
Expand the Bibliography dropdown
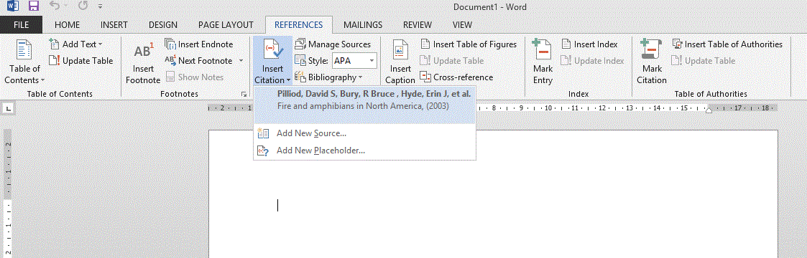328,77
